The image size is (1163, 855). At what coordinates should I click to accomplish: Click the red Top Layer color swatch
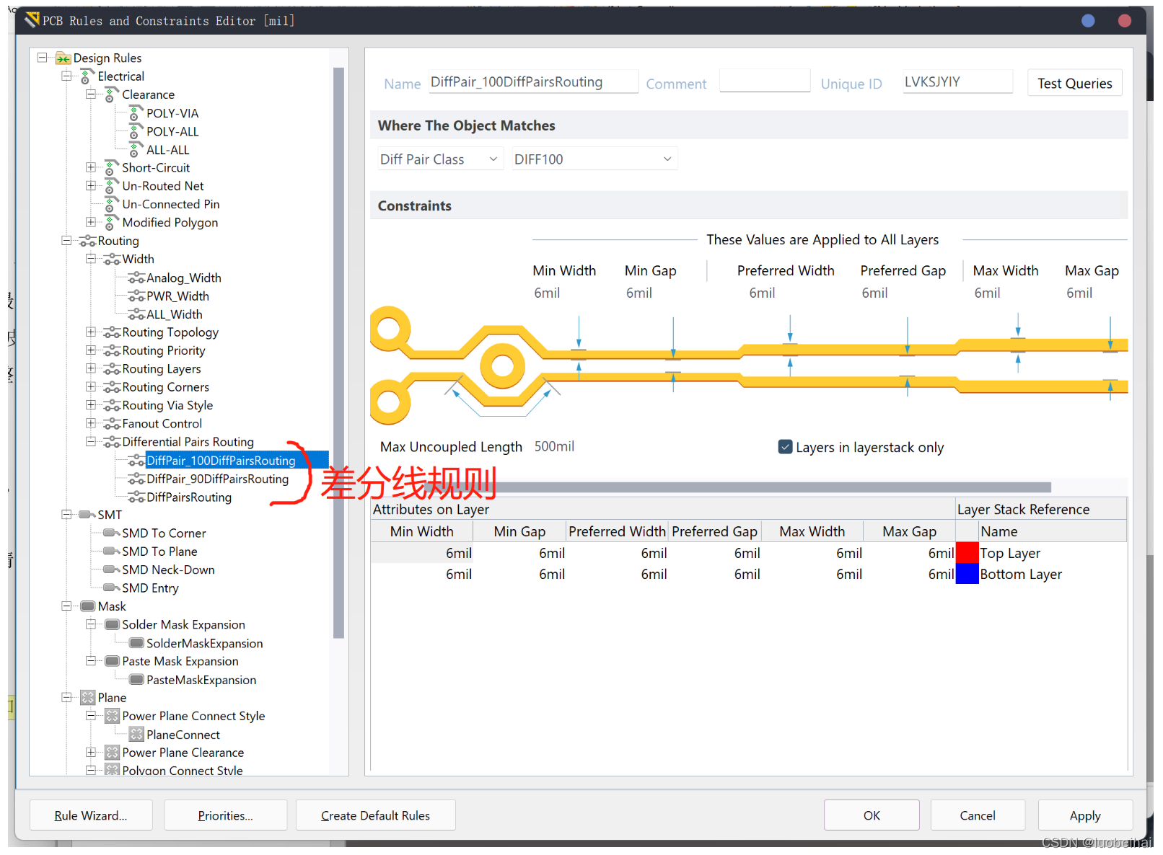coord(966,553)
